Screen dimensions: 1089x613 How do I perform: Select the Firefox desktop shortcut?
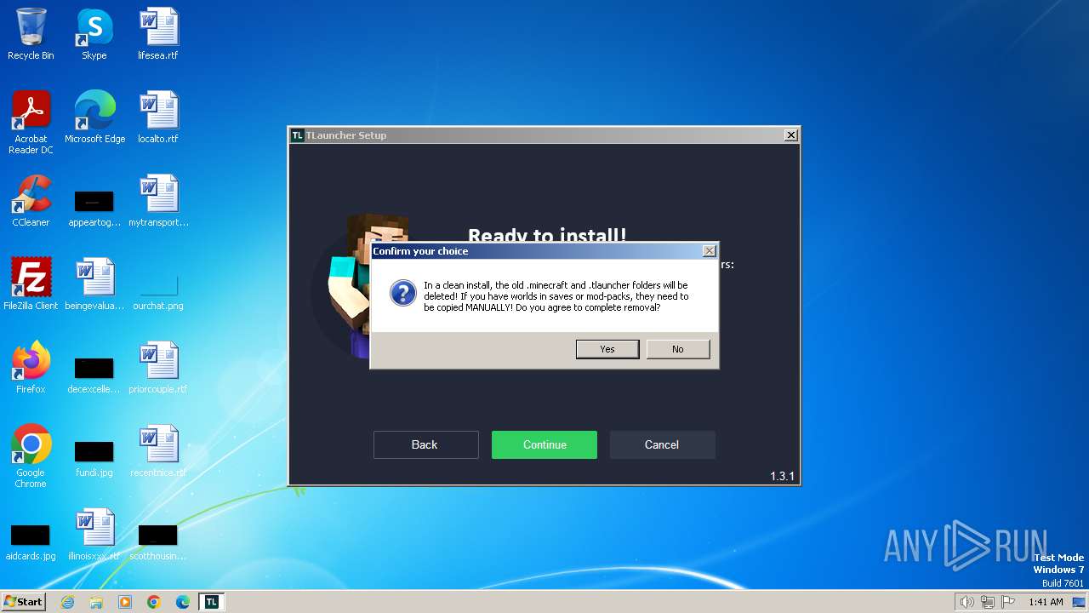click(x=31, y=368)
